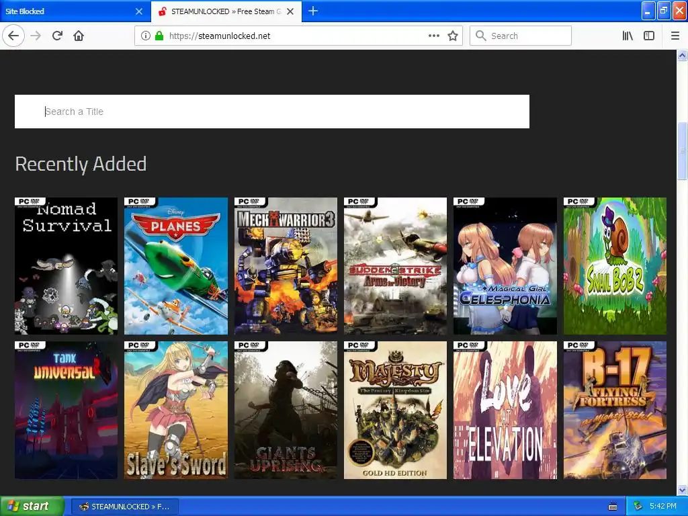Open Magical Girl Celesphonia cover
The height and width of the screenshot is (516, 688).
point(505,266)
